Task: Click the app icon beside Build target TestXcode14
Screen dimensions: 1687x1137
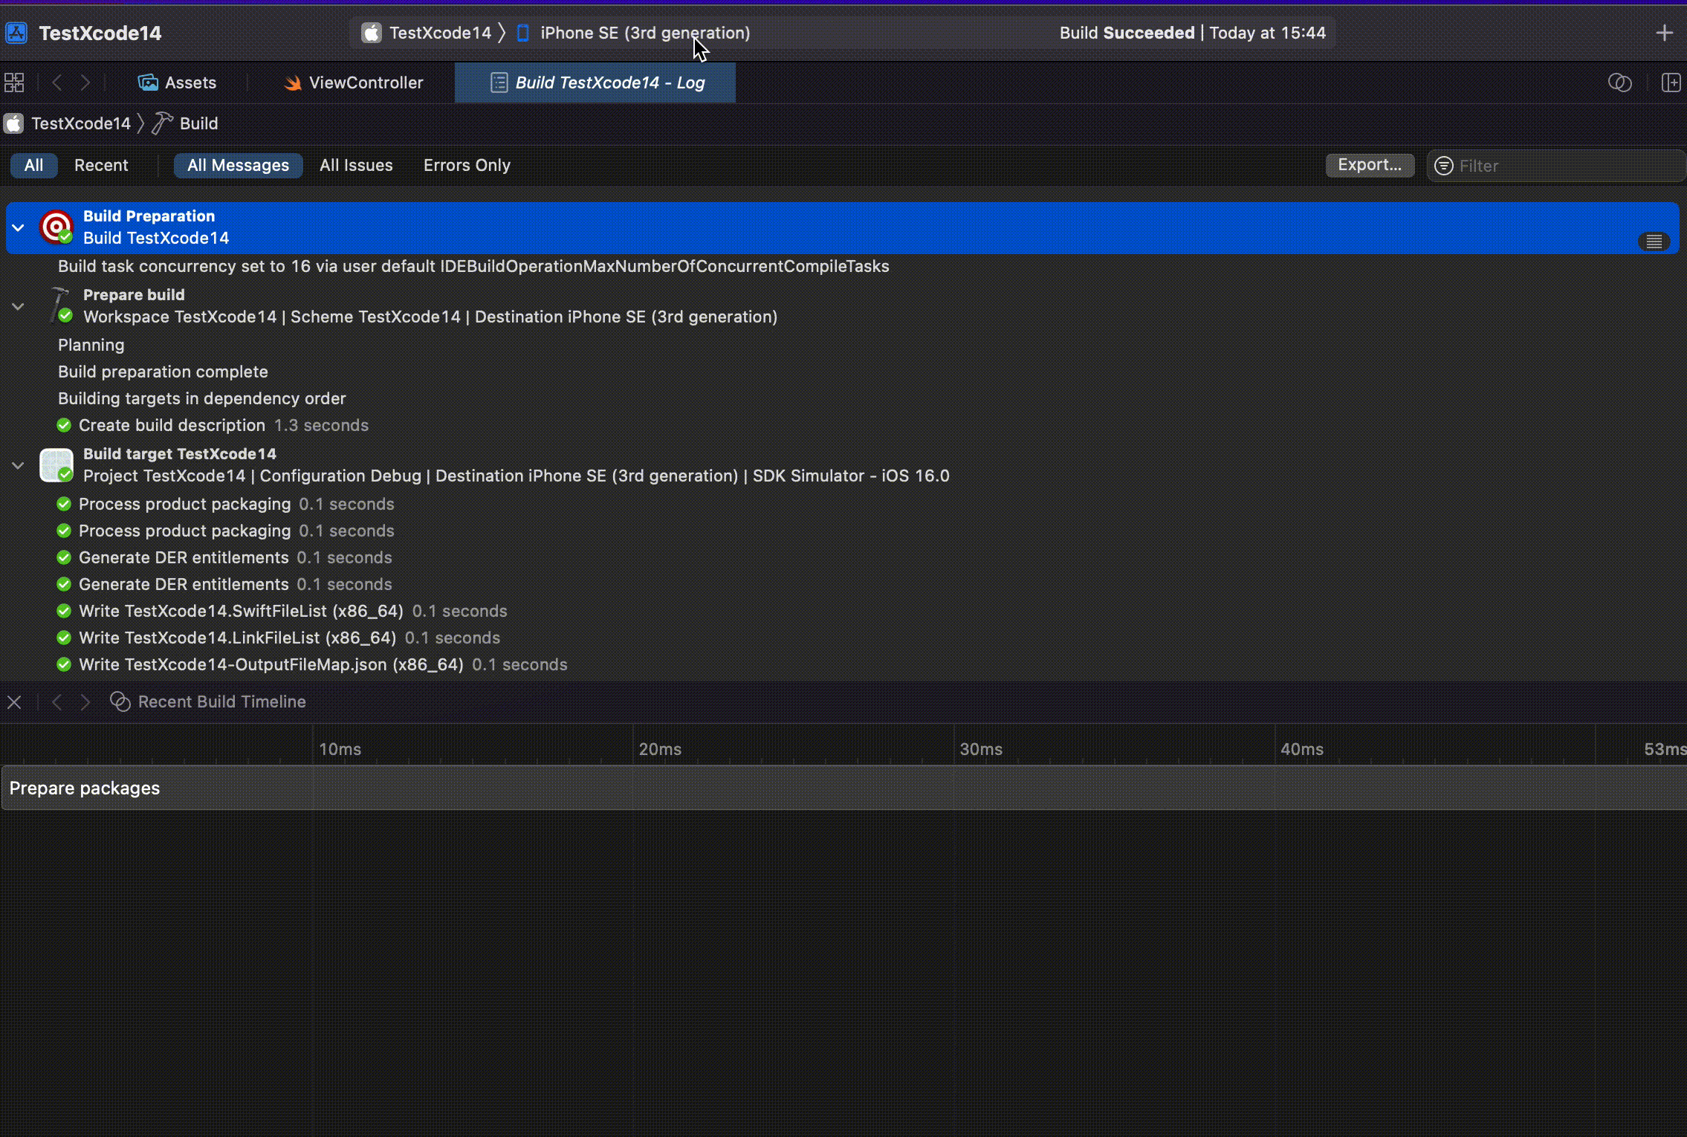Action: tap(56, 465)
